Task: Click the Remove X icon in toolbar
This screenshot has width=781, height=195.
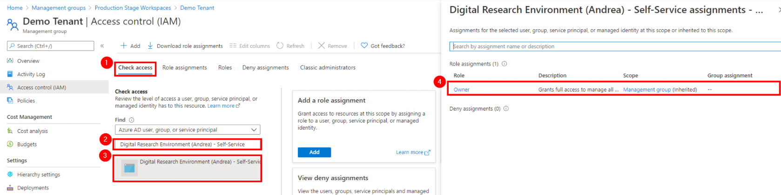Action: pyautogui.click(x=321, y=45)
